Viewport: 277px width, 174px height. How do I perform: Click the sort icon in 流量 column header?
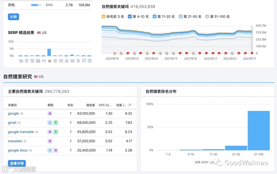point(130,105)
